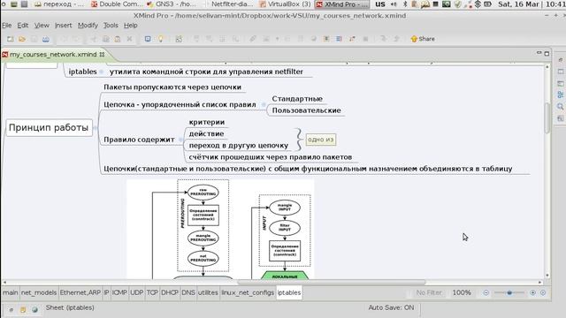Viewport: 566px width, 318px height.
Task: Open the View menu
Action: pos(42,26)
